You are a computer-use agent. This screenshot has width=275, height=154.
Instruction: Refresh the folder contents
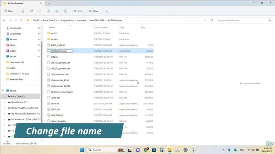click(212, 21)
